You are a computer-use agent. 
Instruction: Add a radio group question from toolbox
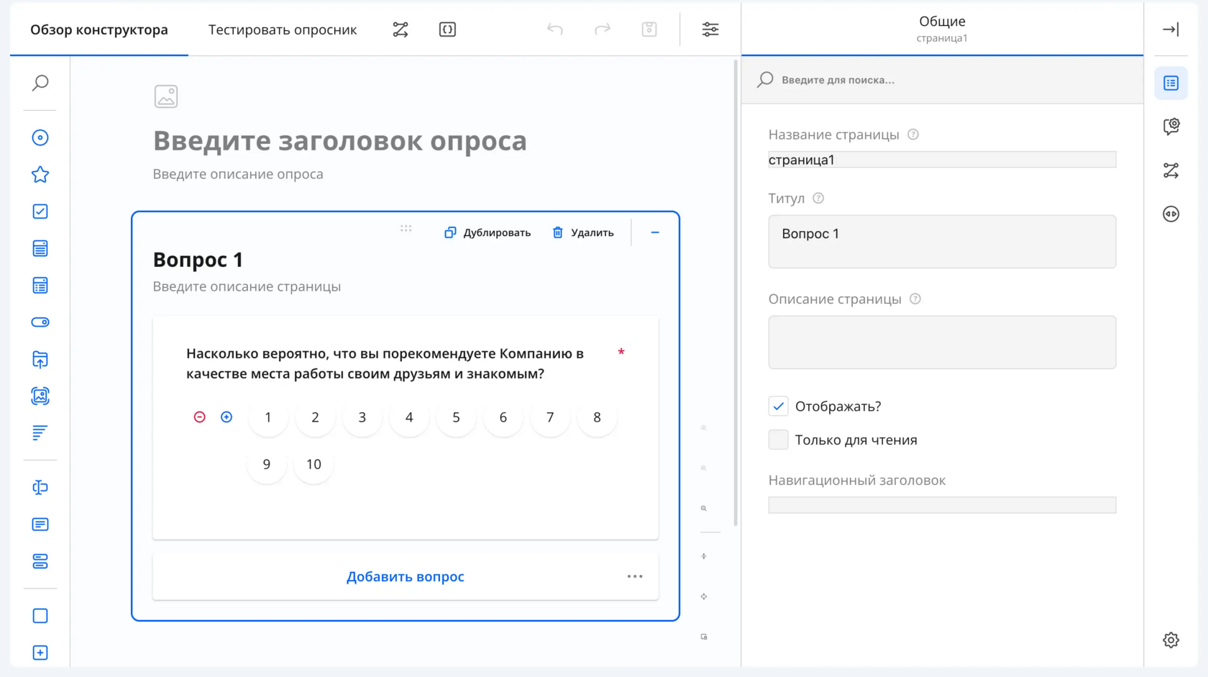(x=40, y=137)
